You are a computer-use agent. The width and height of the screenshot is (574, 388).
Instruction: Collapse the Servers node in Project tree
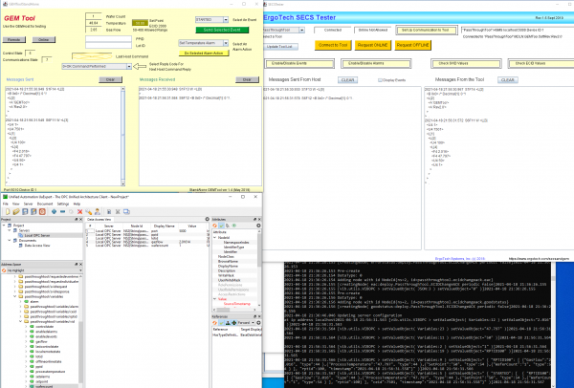(x=10, y=230)
